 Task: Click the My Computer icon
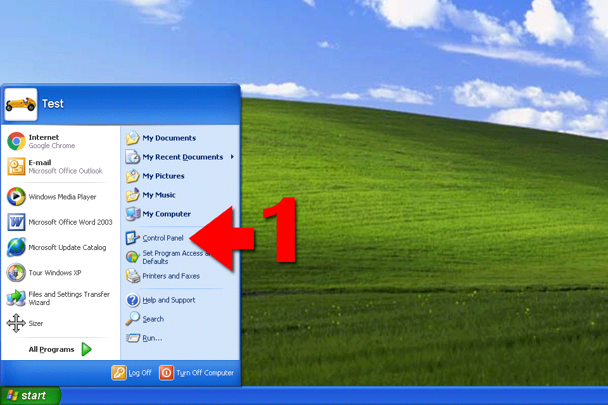[x=133, y=214]
